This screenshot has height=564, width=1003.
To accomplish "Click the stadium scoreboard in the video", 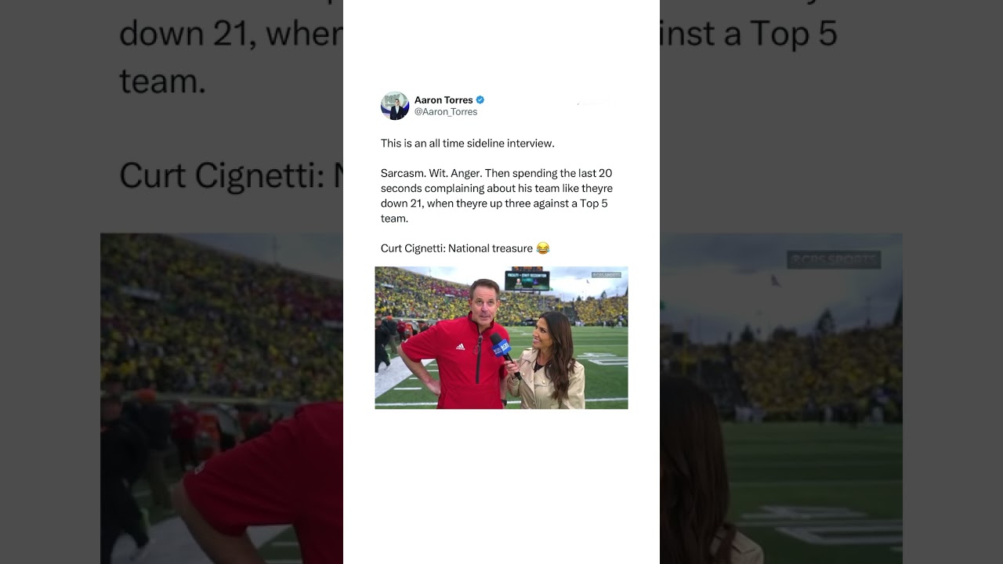I will (x=527, y=280).
